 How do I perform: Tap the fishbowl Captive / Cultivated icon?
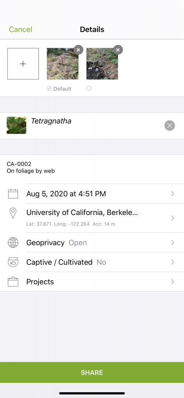coord(13,262)
